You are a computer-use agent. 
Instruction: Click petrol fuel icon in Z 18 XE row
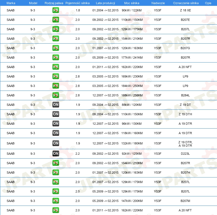55,10
